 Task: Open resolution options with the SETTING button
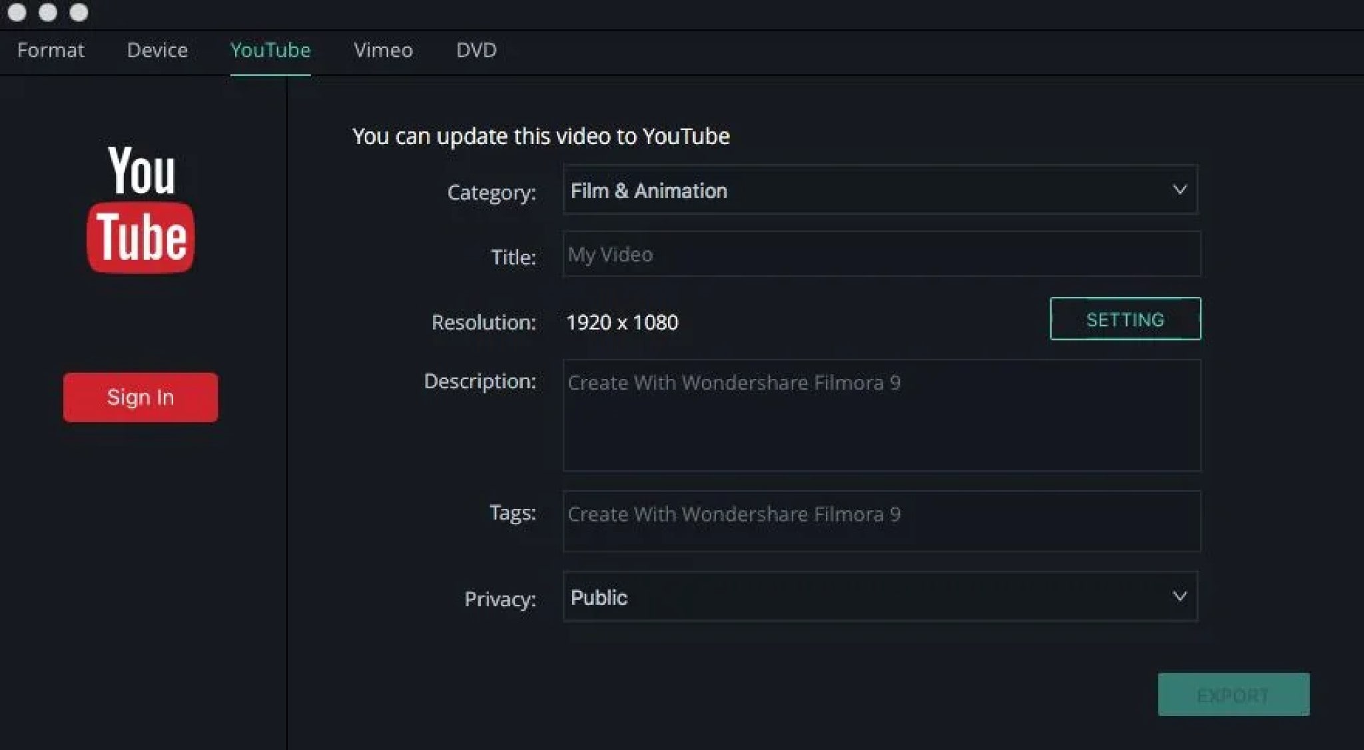point(1125,319)
